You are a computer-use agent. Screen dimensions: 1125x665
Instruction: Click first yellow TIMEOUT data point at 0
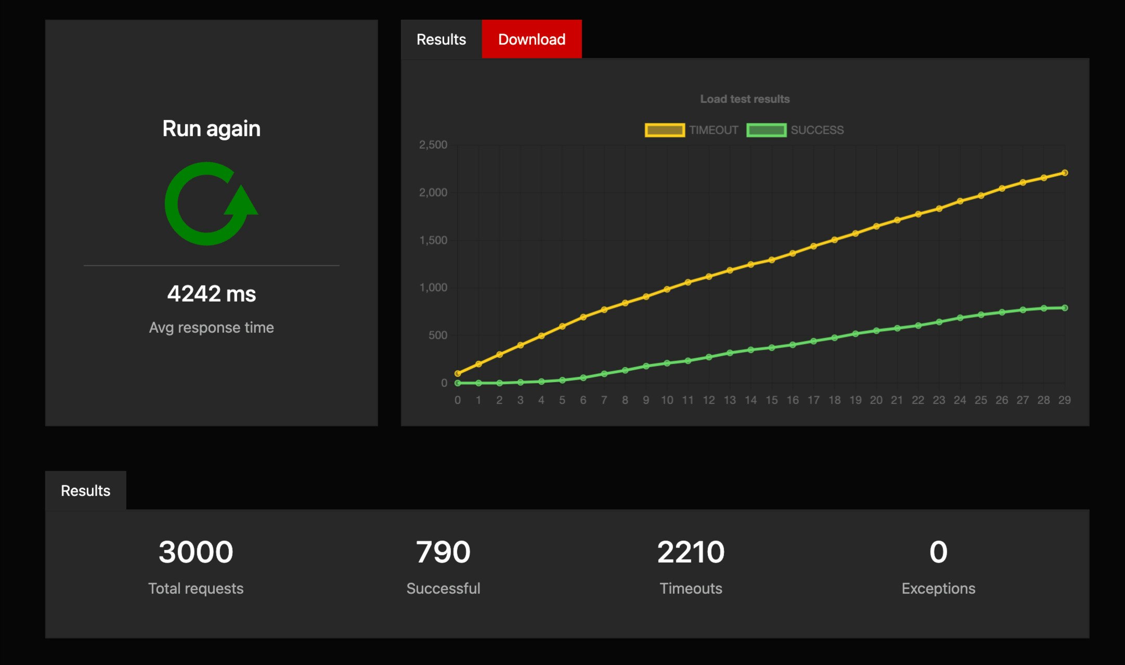coord(458,373)
